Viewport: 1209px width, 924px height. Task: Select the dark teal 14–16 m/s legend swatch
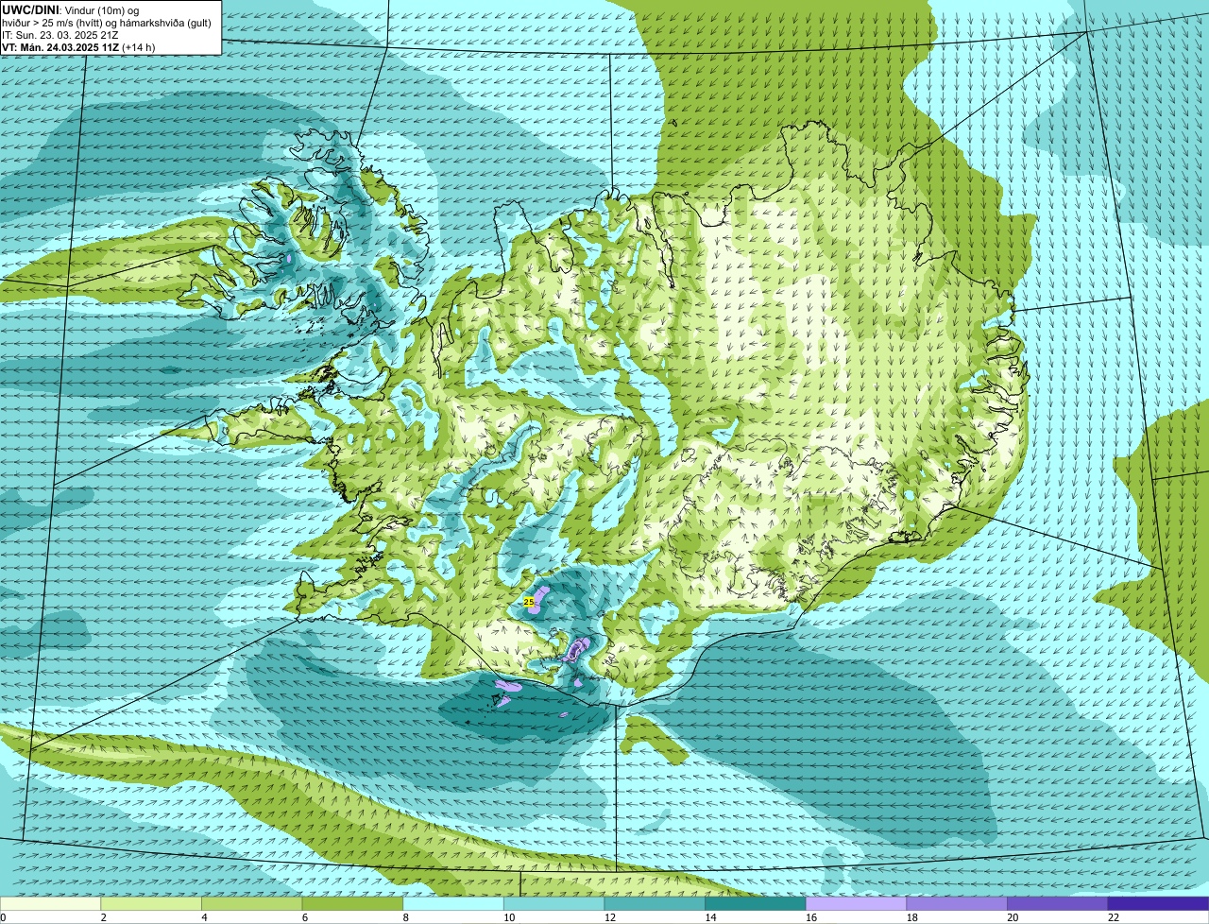(756, 903)
